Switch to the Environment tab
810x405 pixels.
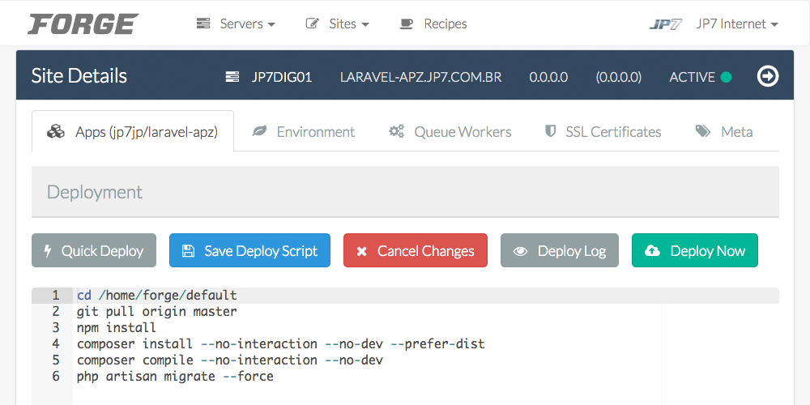click(303, 132)
